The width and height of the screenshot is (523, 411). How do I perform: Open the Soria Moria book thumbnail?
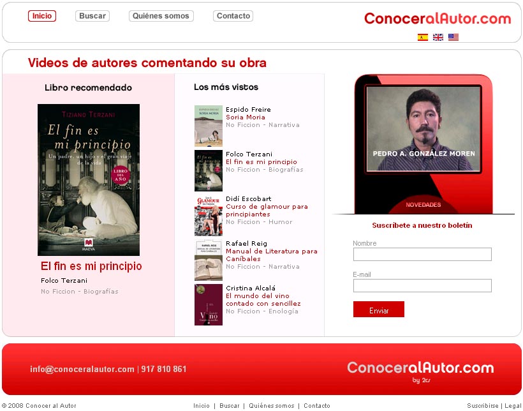(x=209, y=126)
